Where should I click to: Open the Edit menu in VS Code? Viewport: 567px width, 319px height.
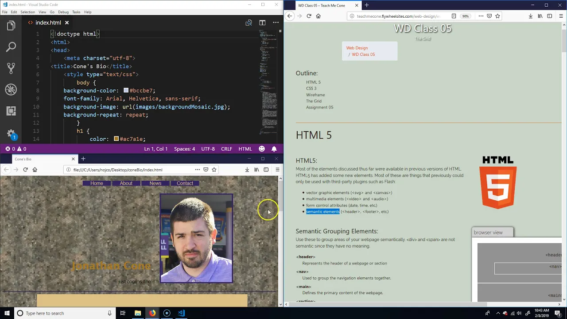click(14, 12)
